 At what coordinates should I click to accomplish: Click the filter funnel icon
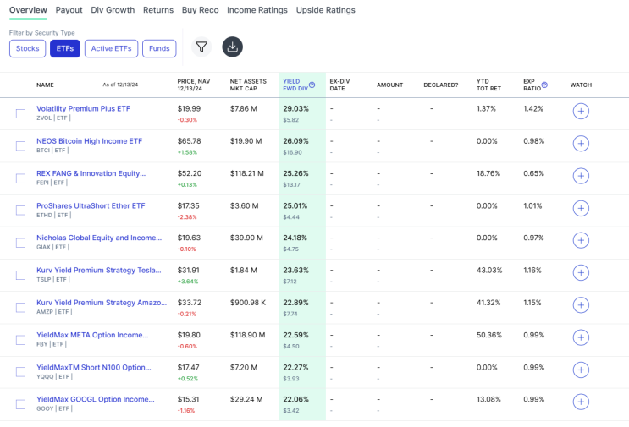point(201,47)
